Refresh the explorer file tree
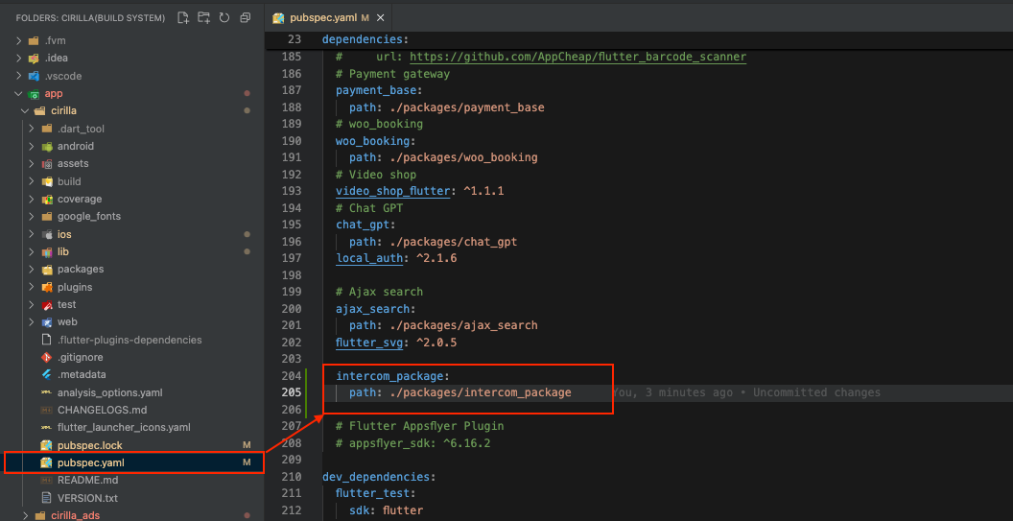 pos(224,18)
